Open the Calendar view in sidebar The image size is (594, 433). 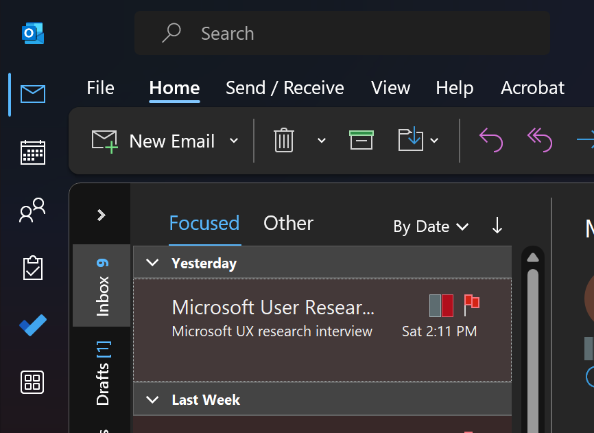(x=32, y=152)
